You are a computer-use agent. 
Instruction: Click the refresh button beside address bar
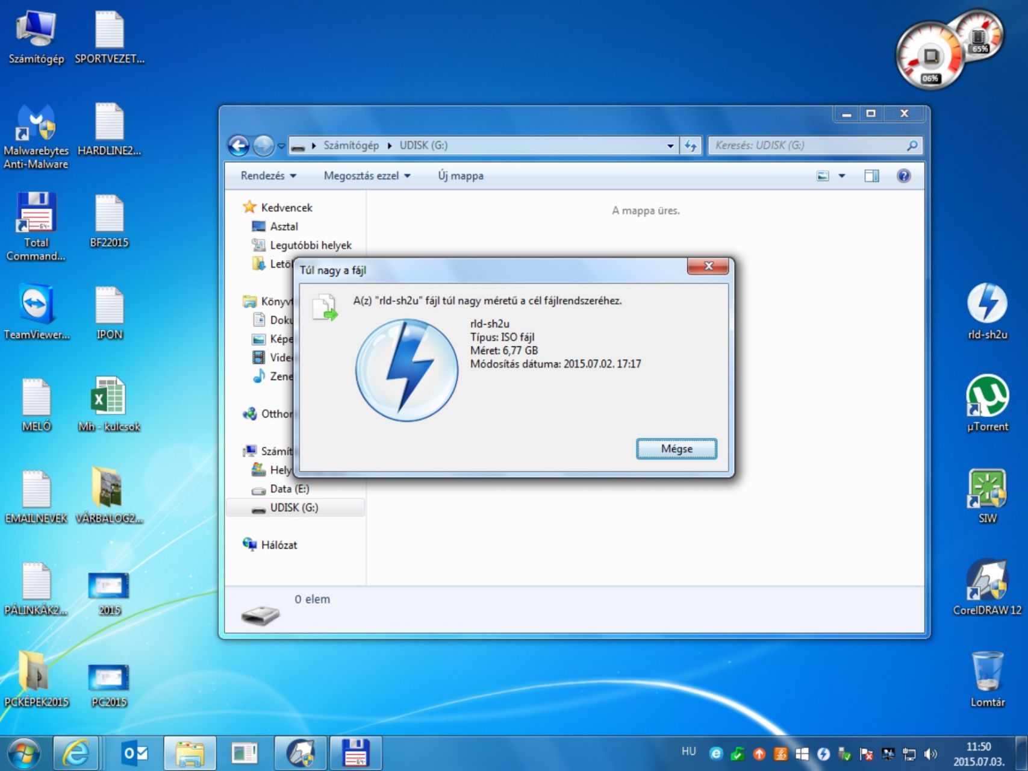(x=691, y=145)
